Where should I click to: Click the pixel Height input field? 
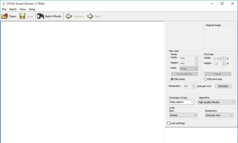click(x=187, y=63)
